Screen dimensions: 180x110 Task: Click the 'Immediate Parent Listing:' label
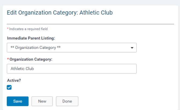[31, 38]
